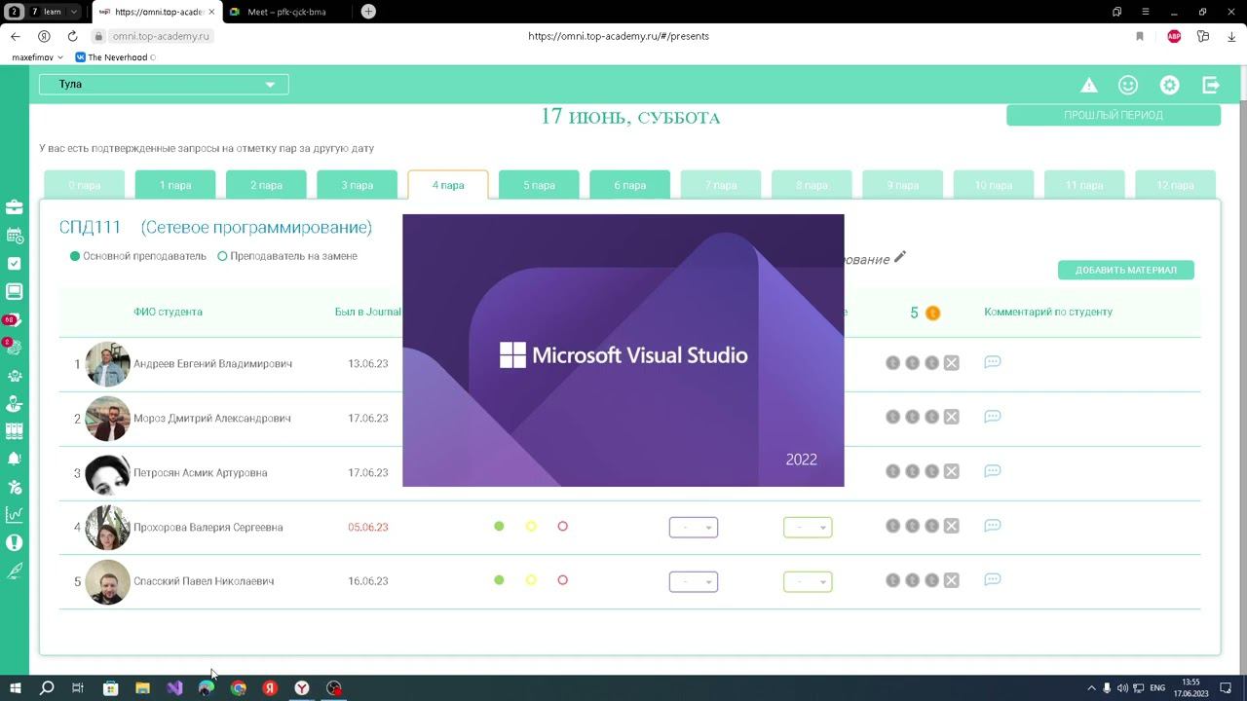Viewport: 1247px width, 701px height.
Task: Open purple grade dropdown for Спасский Павел
Action: (x=694, y=581)
